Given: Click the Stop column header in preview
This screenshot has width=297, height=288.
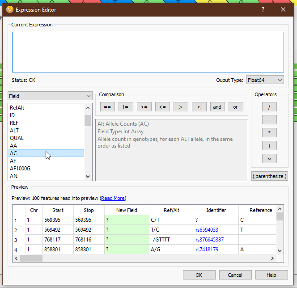Looking at the screenshot, I should point(89,210).
